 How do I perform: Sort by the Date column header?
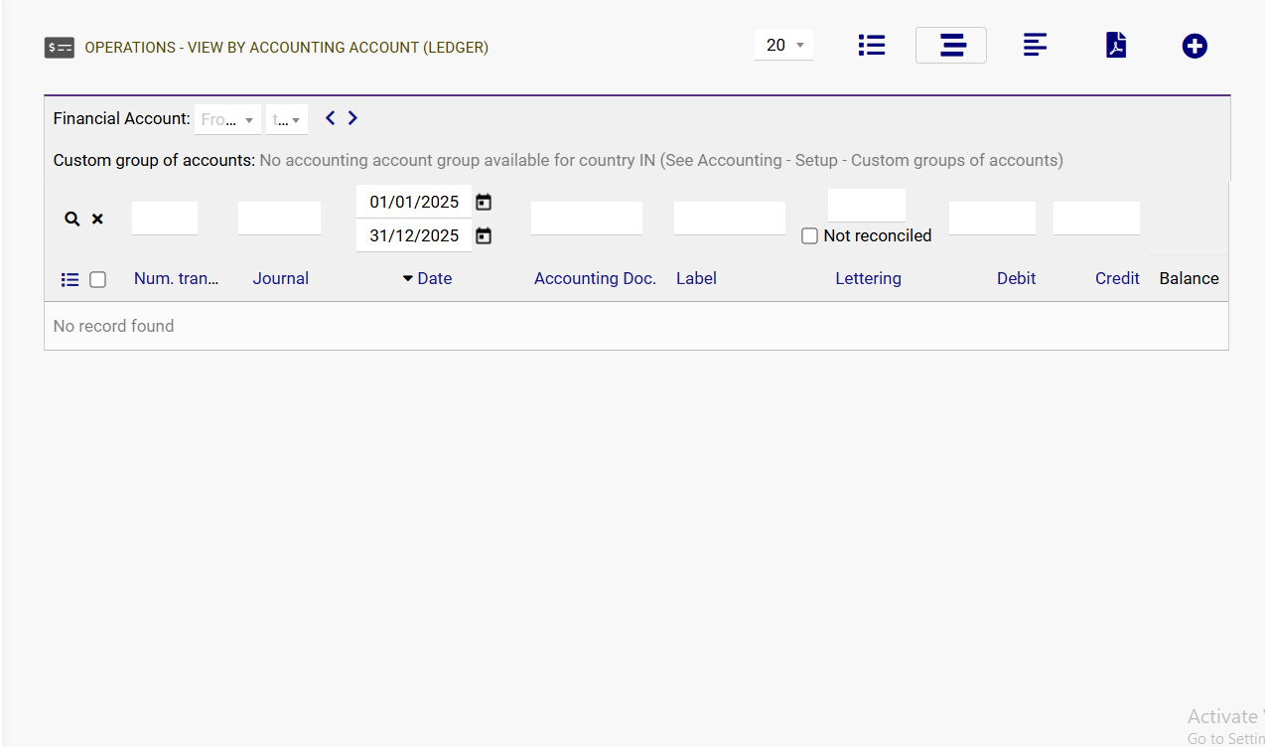[434, 279]
